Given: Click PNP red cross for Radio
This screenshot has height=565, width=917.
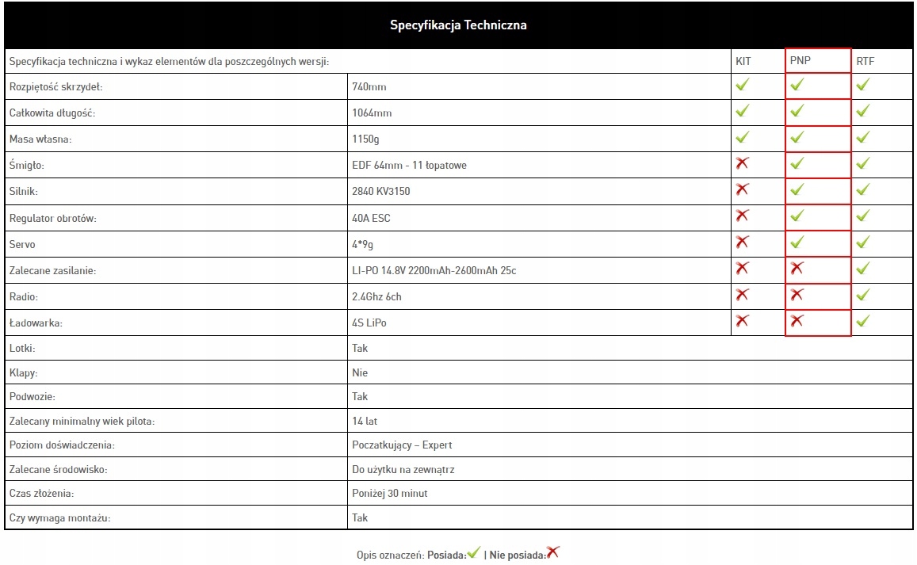Looking at the screenshot, I should pyautogui.click(x=797, y=295).
